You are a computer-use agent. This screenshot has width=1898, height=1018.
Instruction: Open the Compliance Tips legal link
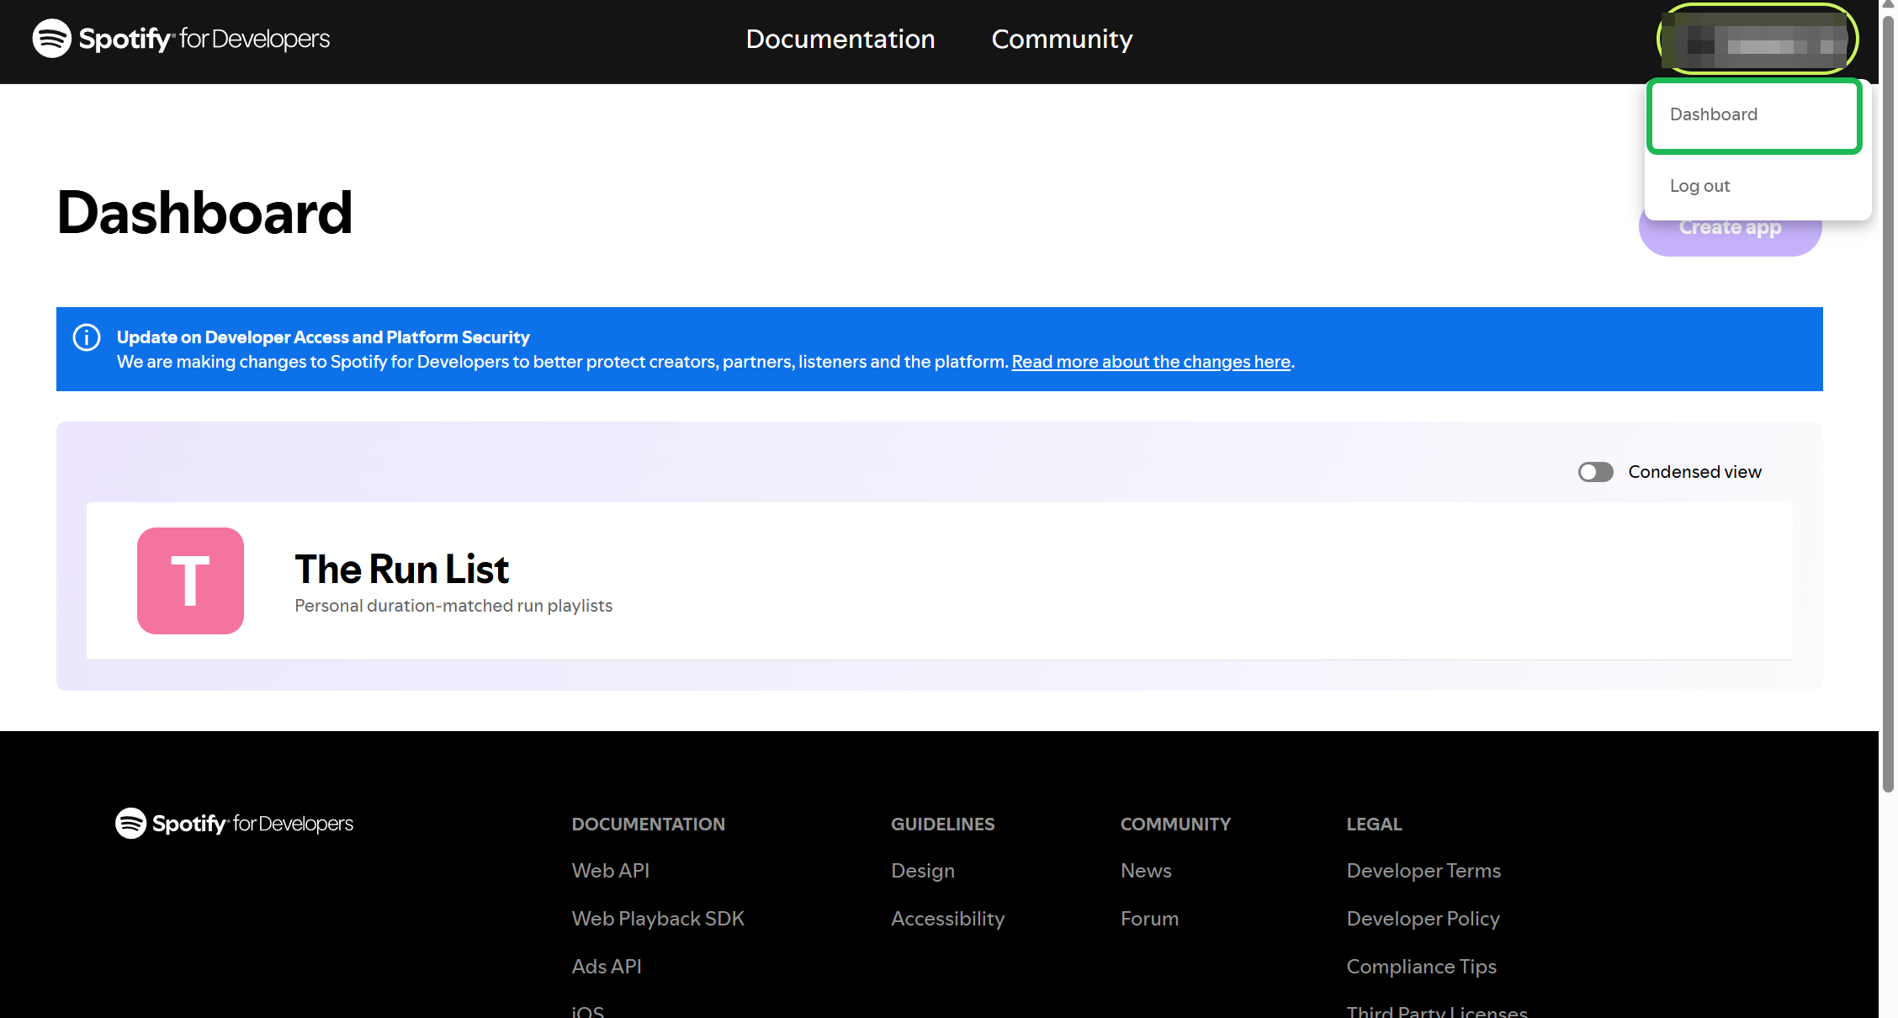point(1422,967)
